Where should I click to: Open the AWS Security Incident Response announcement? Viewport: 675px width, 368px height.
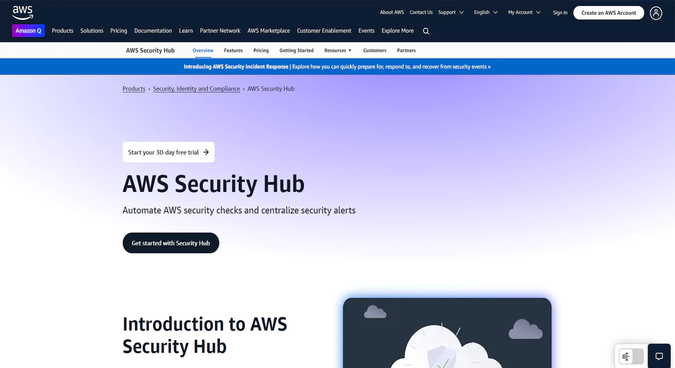point(337,67)
